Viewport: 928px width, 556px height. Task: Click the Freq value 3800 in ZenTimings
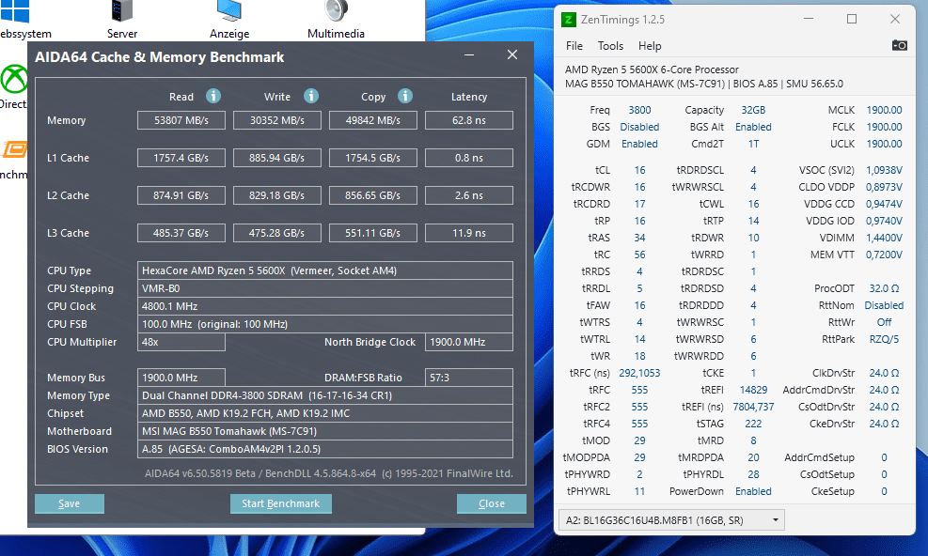tap(639, 110)
